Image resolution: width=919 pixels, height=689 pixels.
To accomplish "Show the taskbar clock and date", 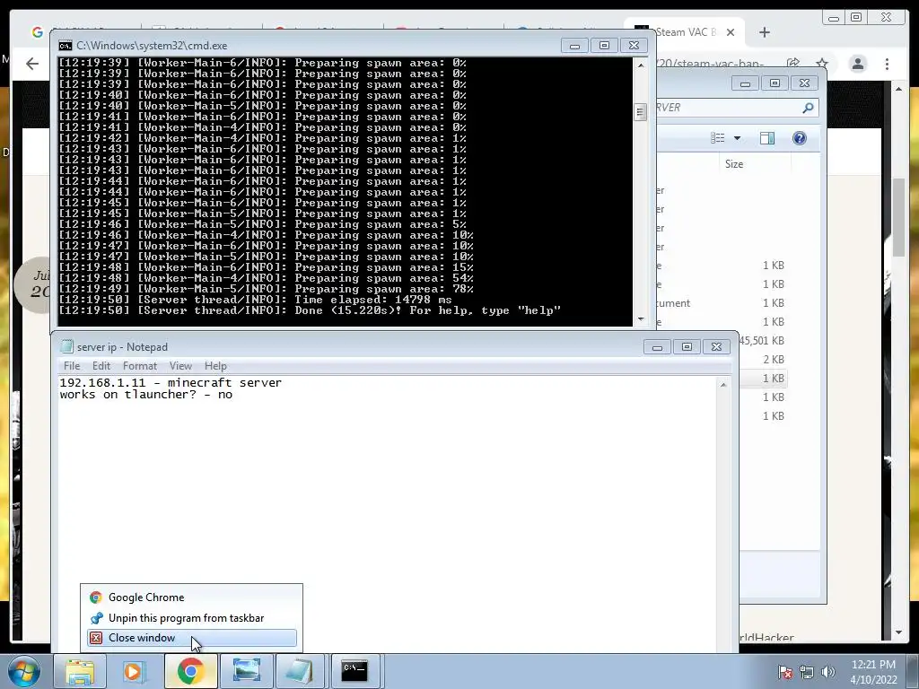I will [x=873, y=672].
